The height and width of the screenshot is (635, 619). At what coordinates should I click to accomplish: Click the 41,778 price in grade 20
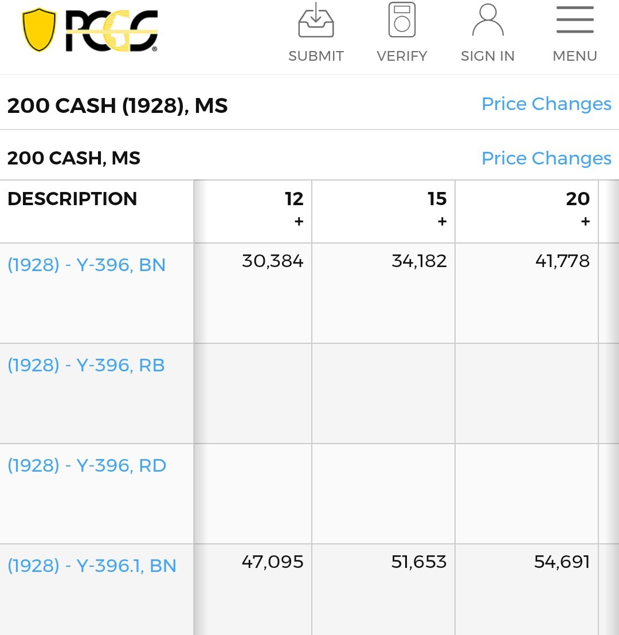(562, 261)
